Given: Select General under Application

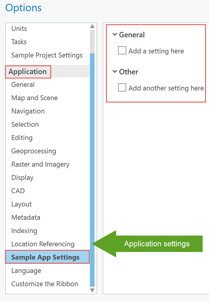Looking at the screenshot, I should (x=23, y=85).
